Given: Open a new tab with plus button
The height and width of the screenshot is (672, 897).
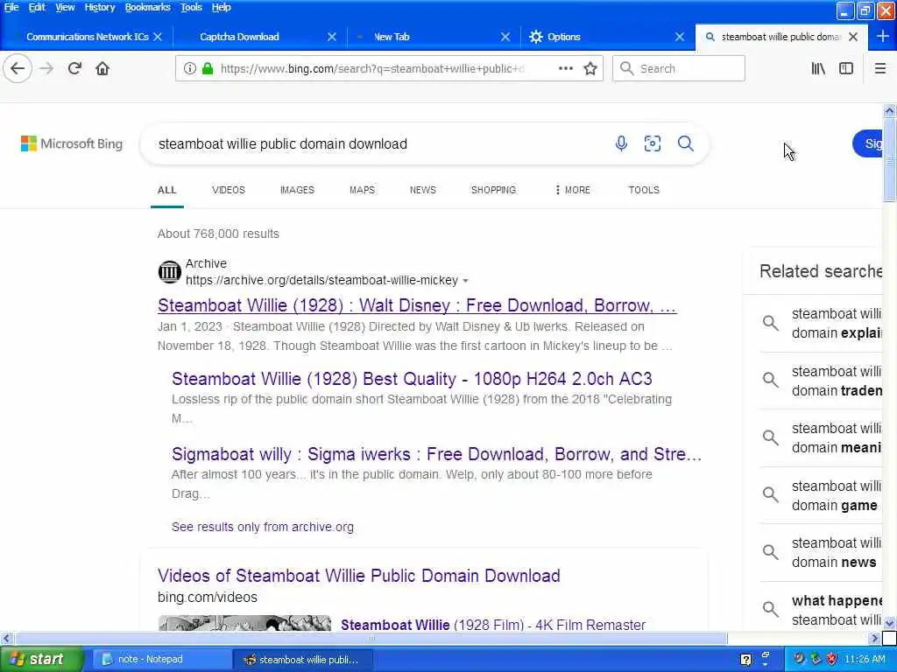Looking at the screenshot, I should click(883, 37).
